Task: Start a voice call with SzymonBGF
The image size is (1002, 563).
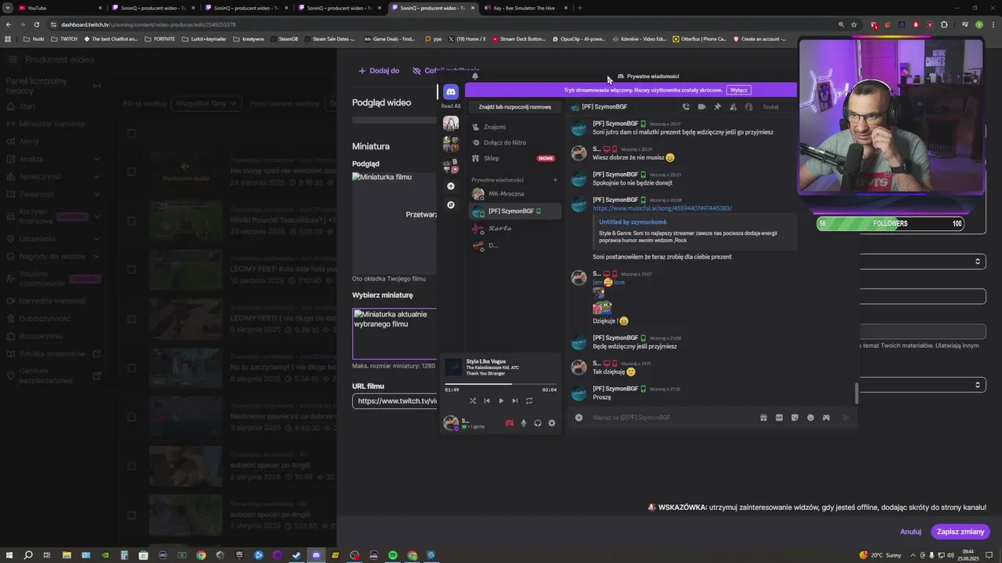Action: 686,106
